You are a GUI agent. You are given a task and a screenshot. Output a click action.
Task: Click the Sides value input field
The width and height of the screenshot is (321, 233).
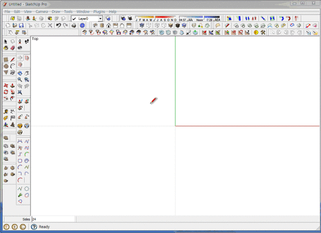pyautogui.click(x=53, y=219)
